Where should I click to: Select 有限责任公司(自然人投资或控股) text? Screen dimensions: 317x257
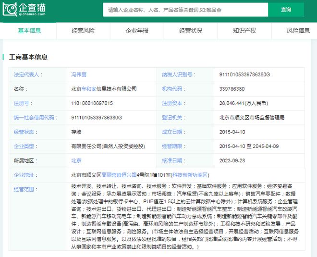point(108,147)
